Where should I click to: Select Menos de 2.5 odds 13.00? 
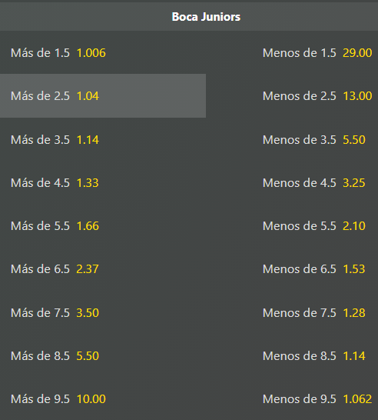292,95
